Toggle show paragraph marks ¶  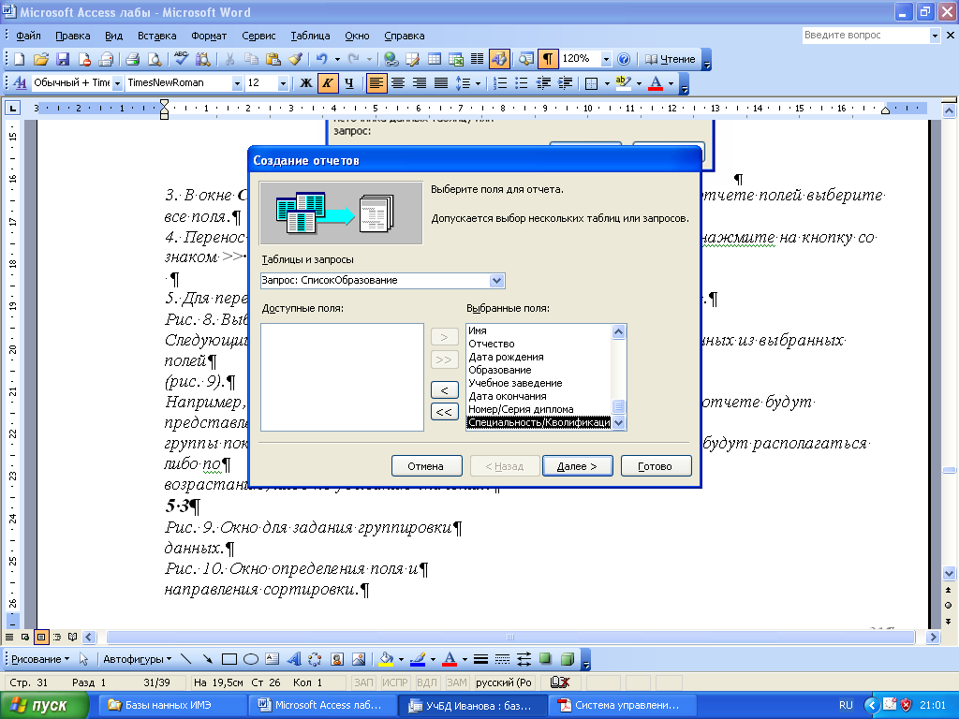(x=547, y=59)
